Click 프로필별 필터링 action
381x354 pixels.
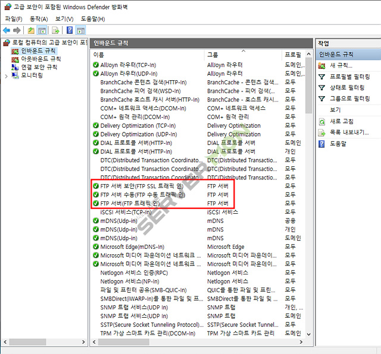(350, 77)
